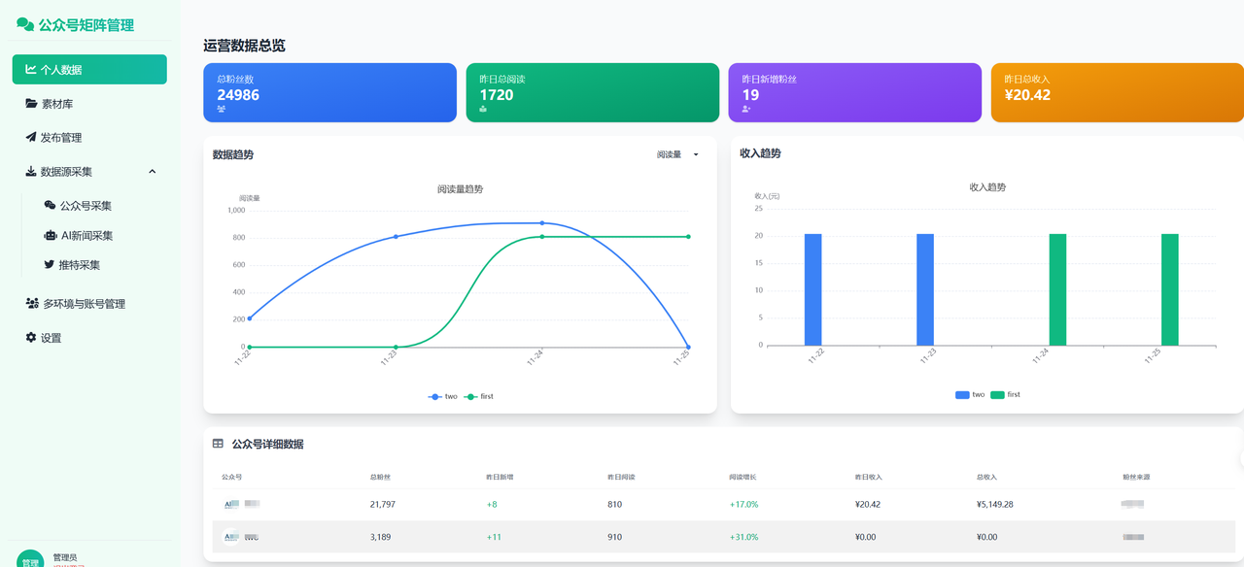Click the 公众号矩阵管理 title
This screenshot has height=567, width=1244.
[x=86, y=25]
